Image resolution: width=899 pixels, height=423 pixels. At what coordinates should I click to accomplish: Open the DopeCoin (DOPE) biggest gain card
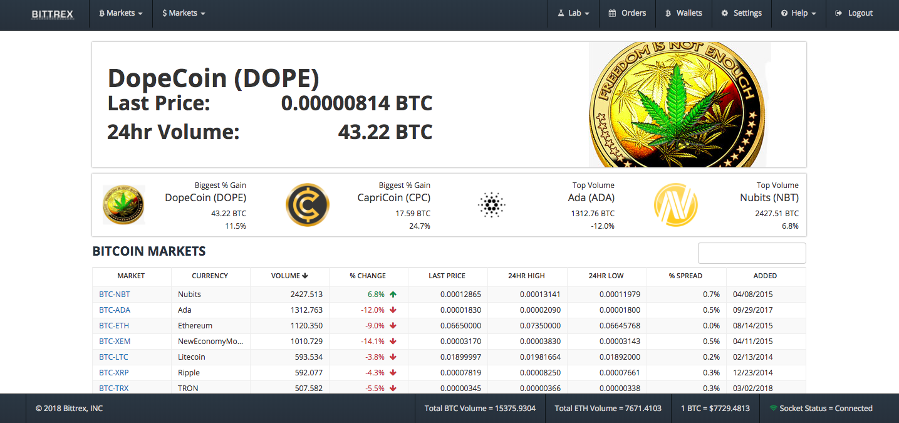[174, 205]
